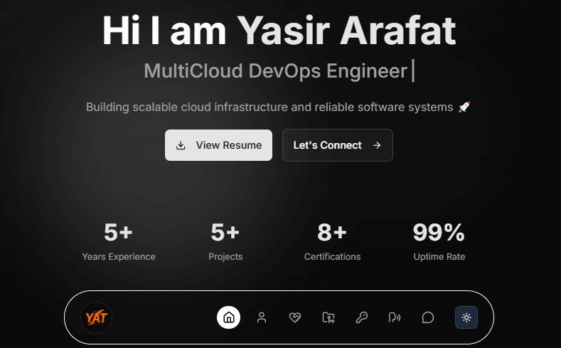Click the MultiCloud DevOps Engineer subtitle
The image size is (561, 348).
(276, 71)
